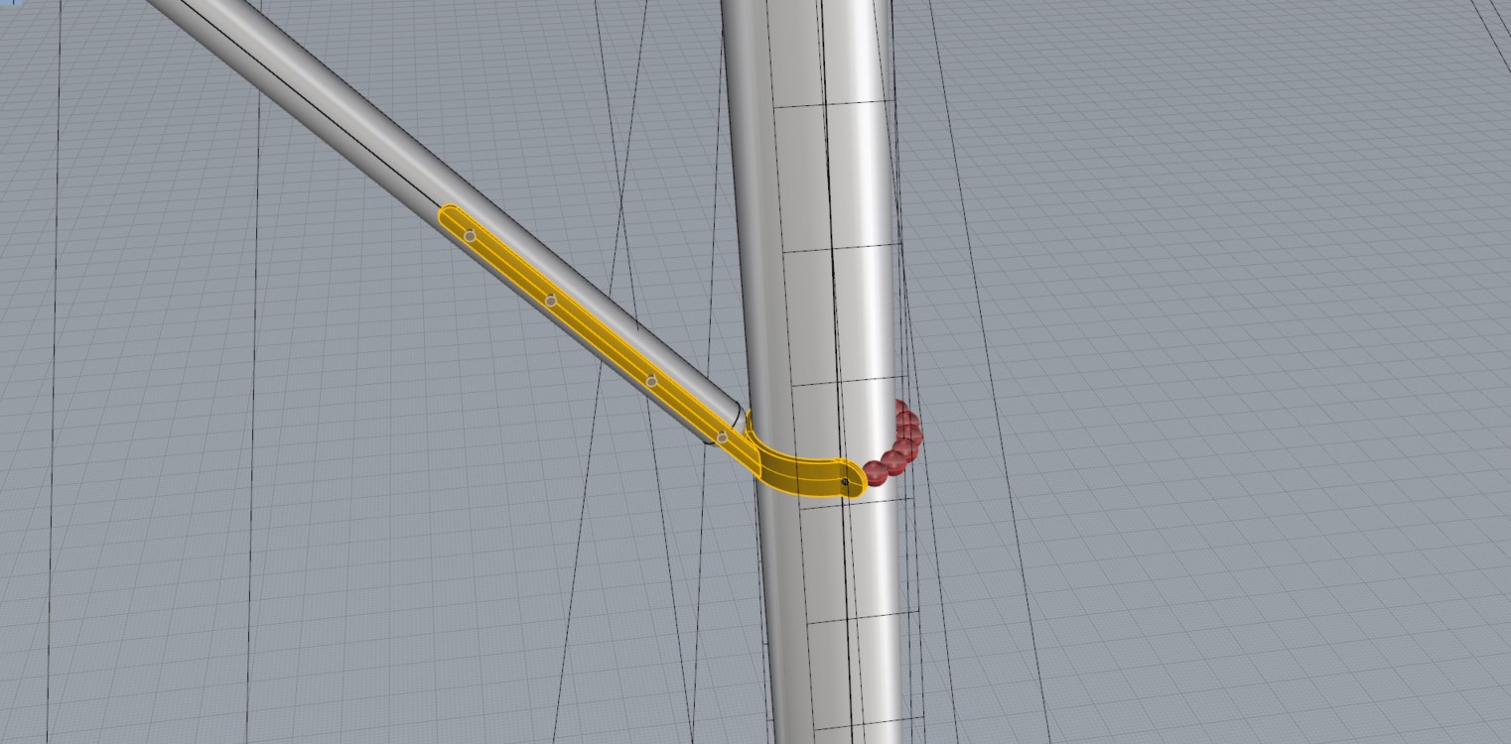Click the lowest red bead beside the strap tip
The width and height of the screenshot is (1511, 744).
pyautogui.click(x=875, y=472)
